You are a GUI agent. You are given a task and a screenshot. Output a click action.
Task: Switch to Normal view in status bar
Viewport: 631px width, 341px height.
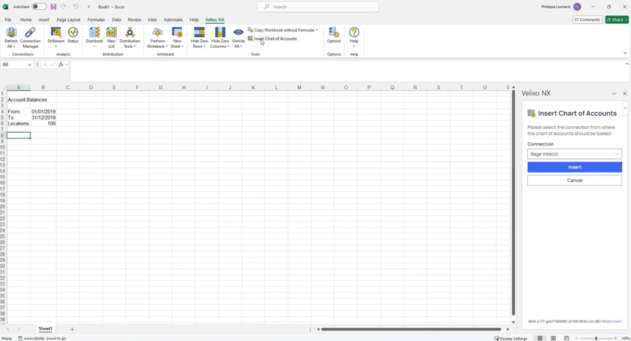point(540,338)
